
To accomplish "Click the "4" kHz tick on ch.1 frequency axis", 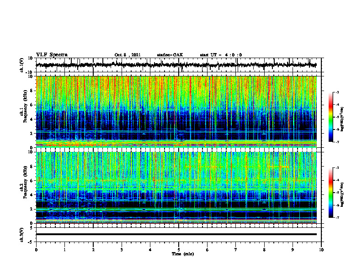I will [x=32, y=119].
